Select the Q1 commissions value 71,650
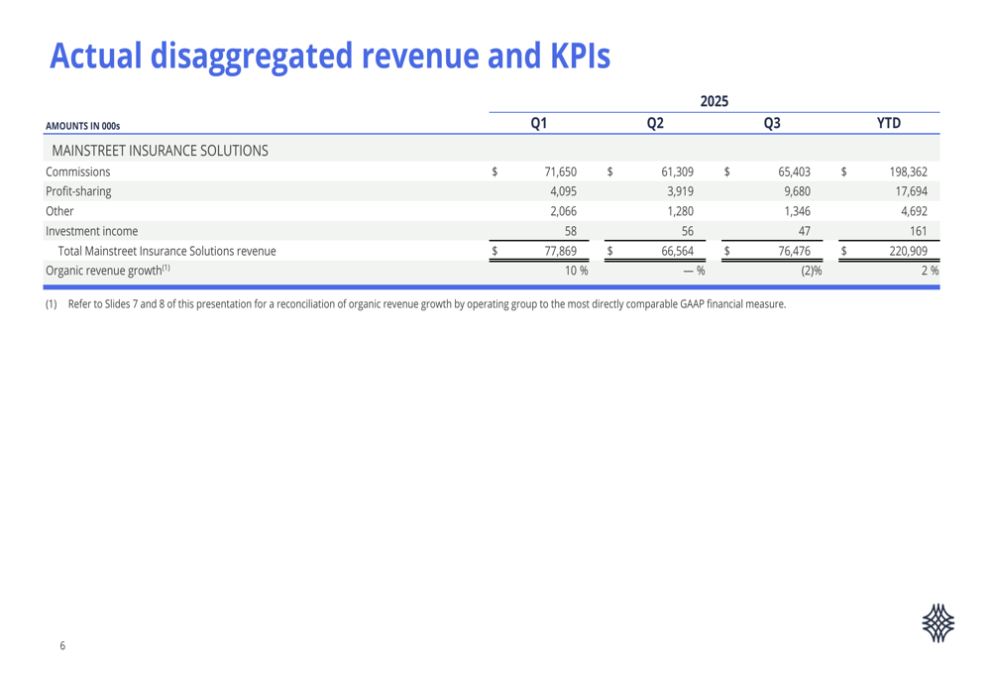Screen dimensions: 991x679 click(560, 171)
